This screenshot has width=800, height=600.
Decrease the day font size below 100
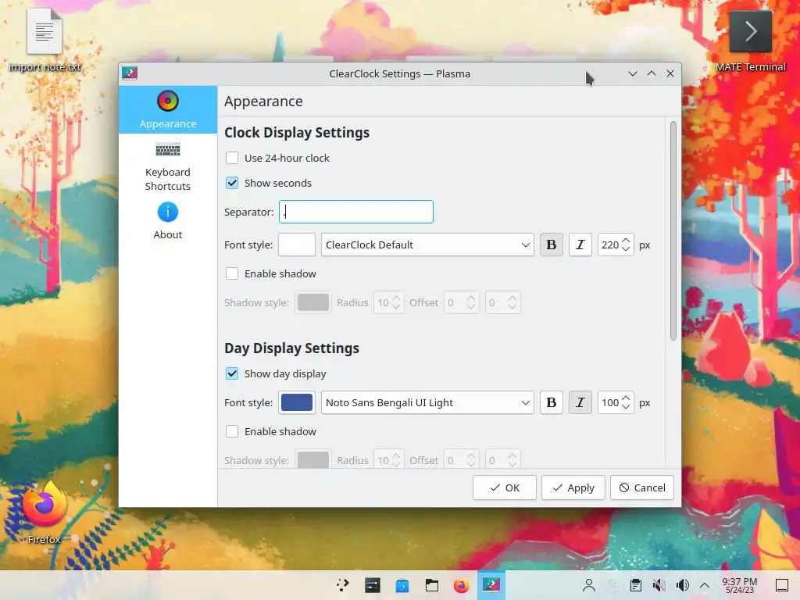pos(626,406)
